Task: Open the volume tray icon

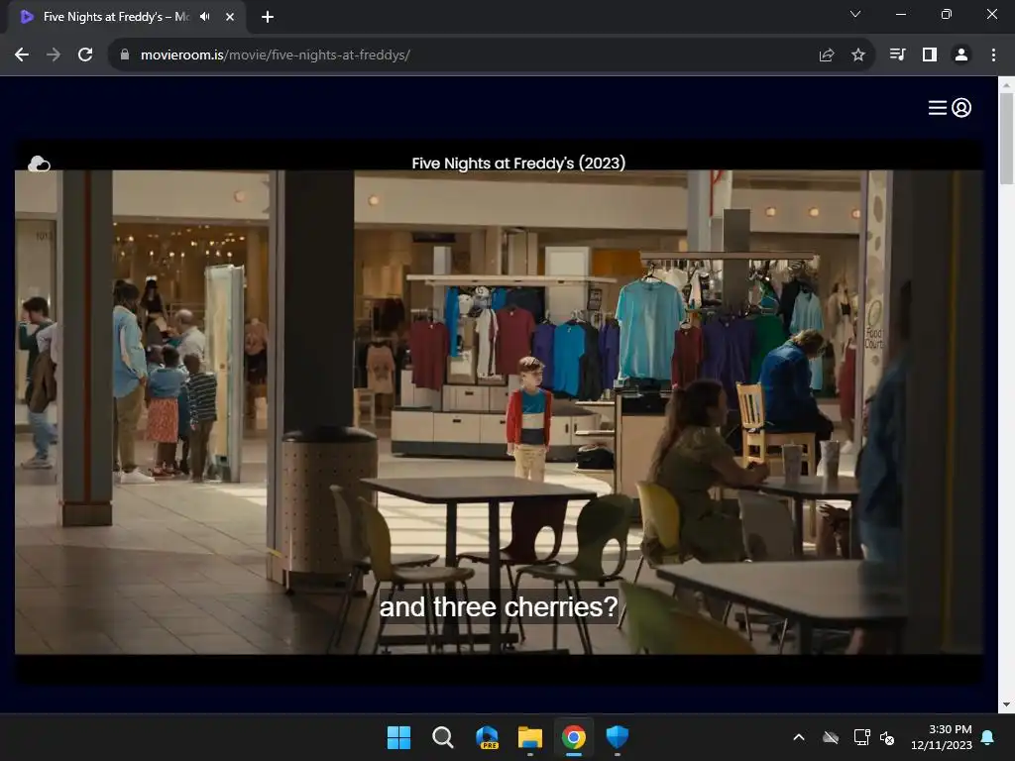Action: tap(887, 737)
